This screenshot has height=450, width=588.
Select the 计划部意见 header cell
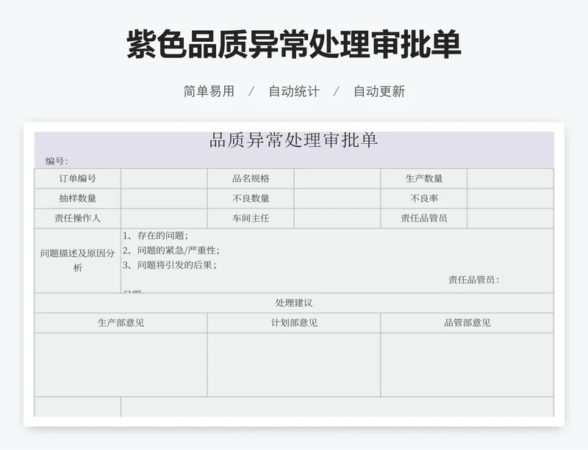[x=294, y=322]
